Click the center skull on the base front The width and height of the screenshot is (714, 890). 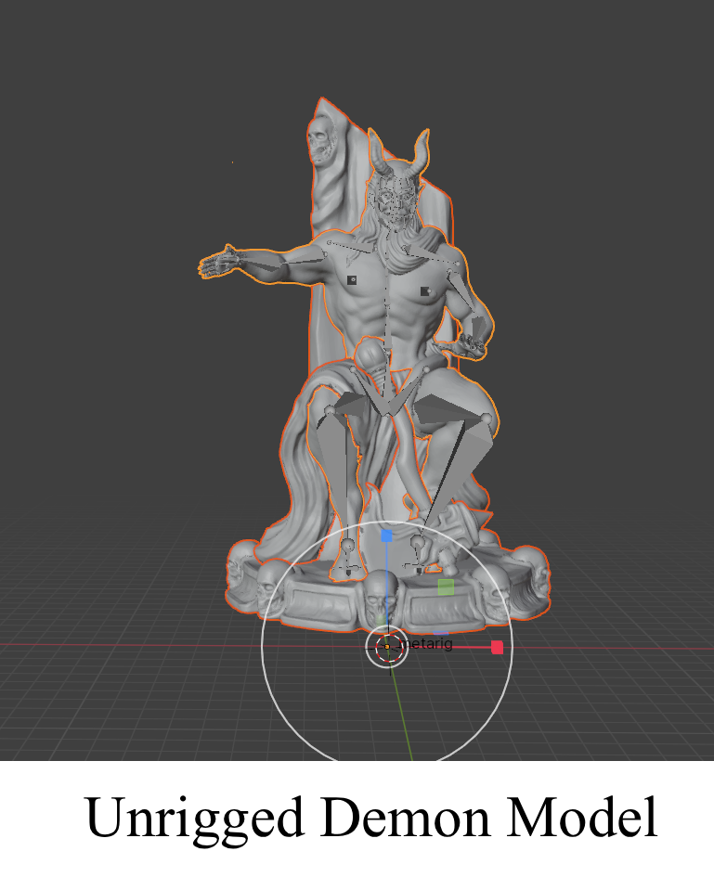coord(383,594)
